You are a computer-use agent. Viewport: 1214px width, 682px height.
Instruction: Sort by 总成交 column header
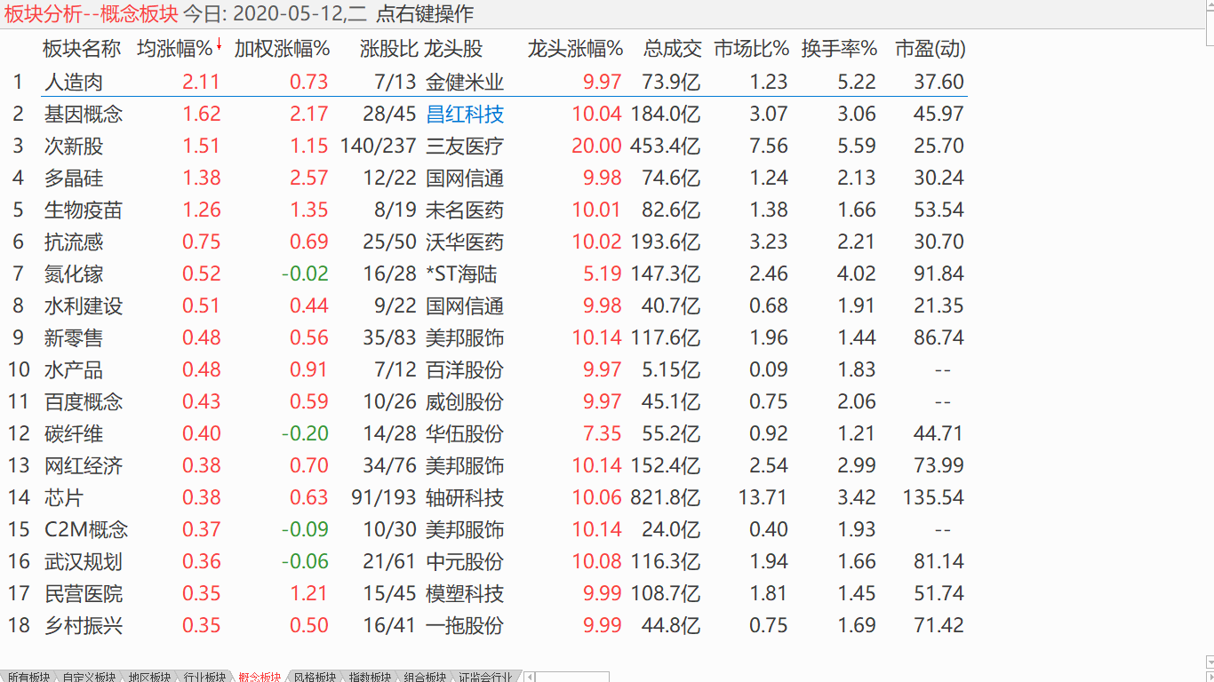tap(672, 49)
